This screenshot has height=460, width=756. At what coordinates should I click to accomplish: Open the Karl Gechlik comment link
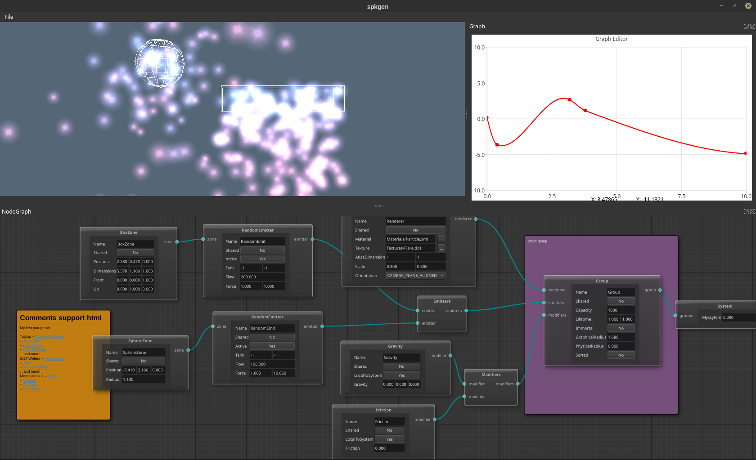[54, 359]
